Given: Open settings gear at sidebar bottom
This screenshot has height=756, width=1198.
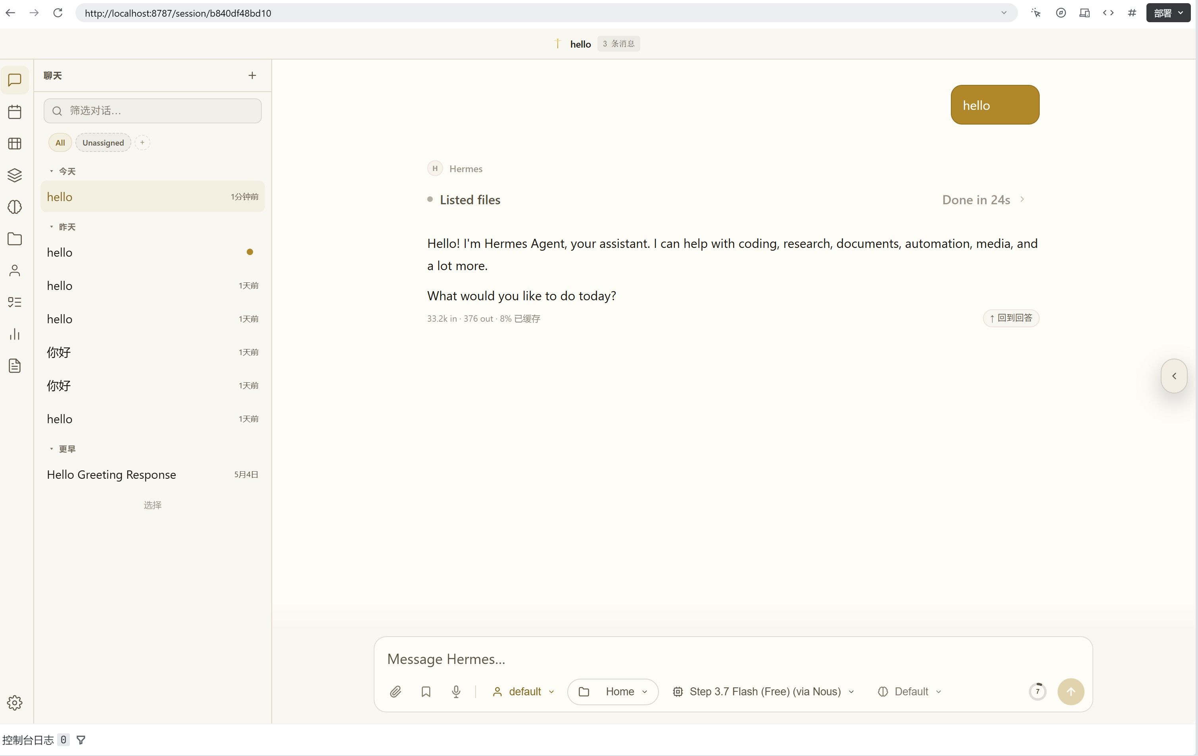Looking at the screenshot, I should [14, 703].
